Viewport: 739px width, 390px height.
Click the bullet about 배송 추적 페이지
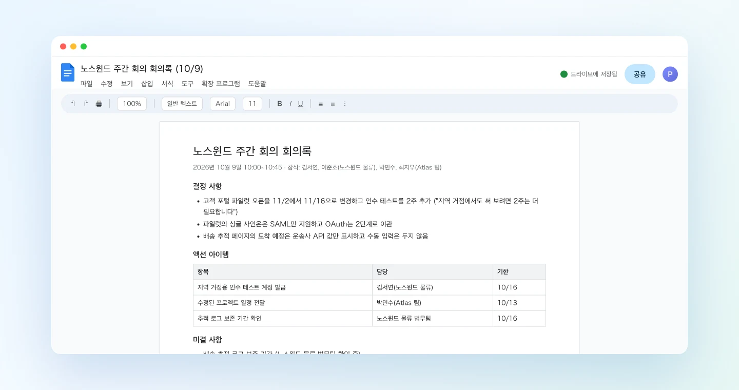[316, 236]
